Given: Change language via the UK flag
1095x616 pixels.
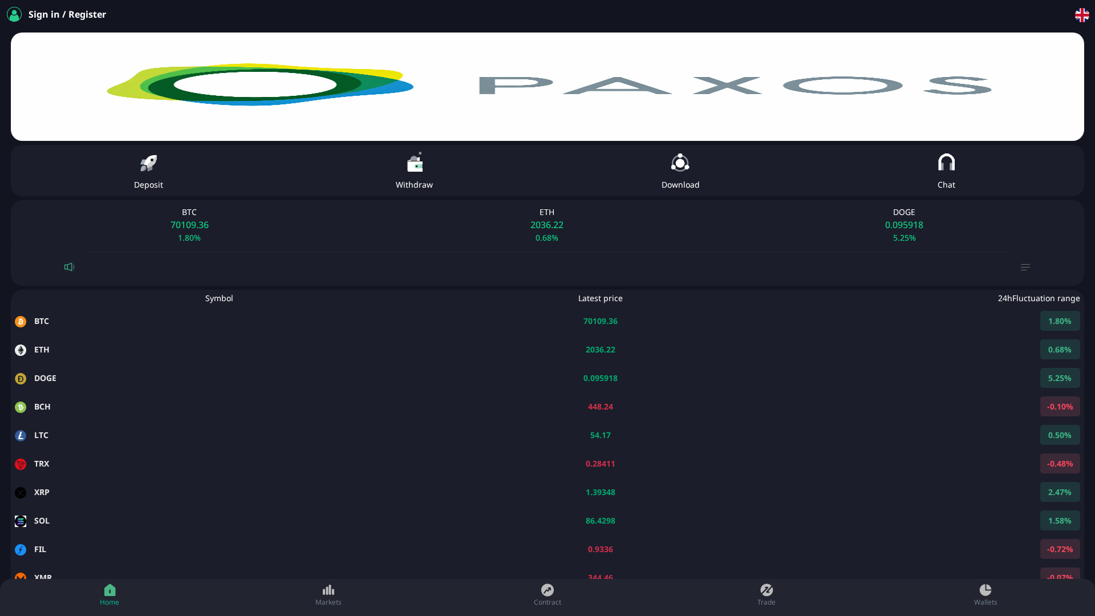Looking at the screenshot, I should tap(1082, 15).
